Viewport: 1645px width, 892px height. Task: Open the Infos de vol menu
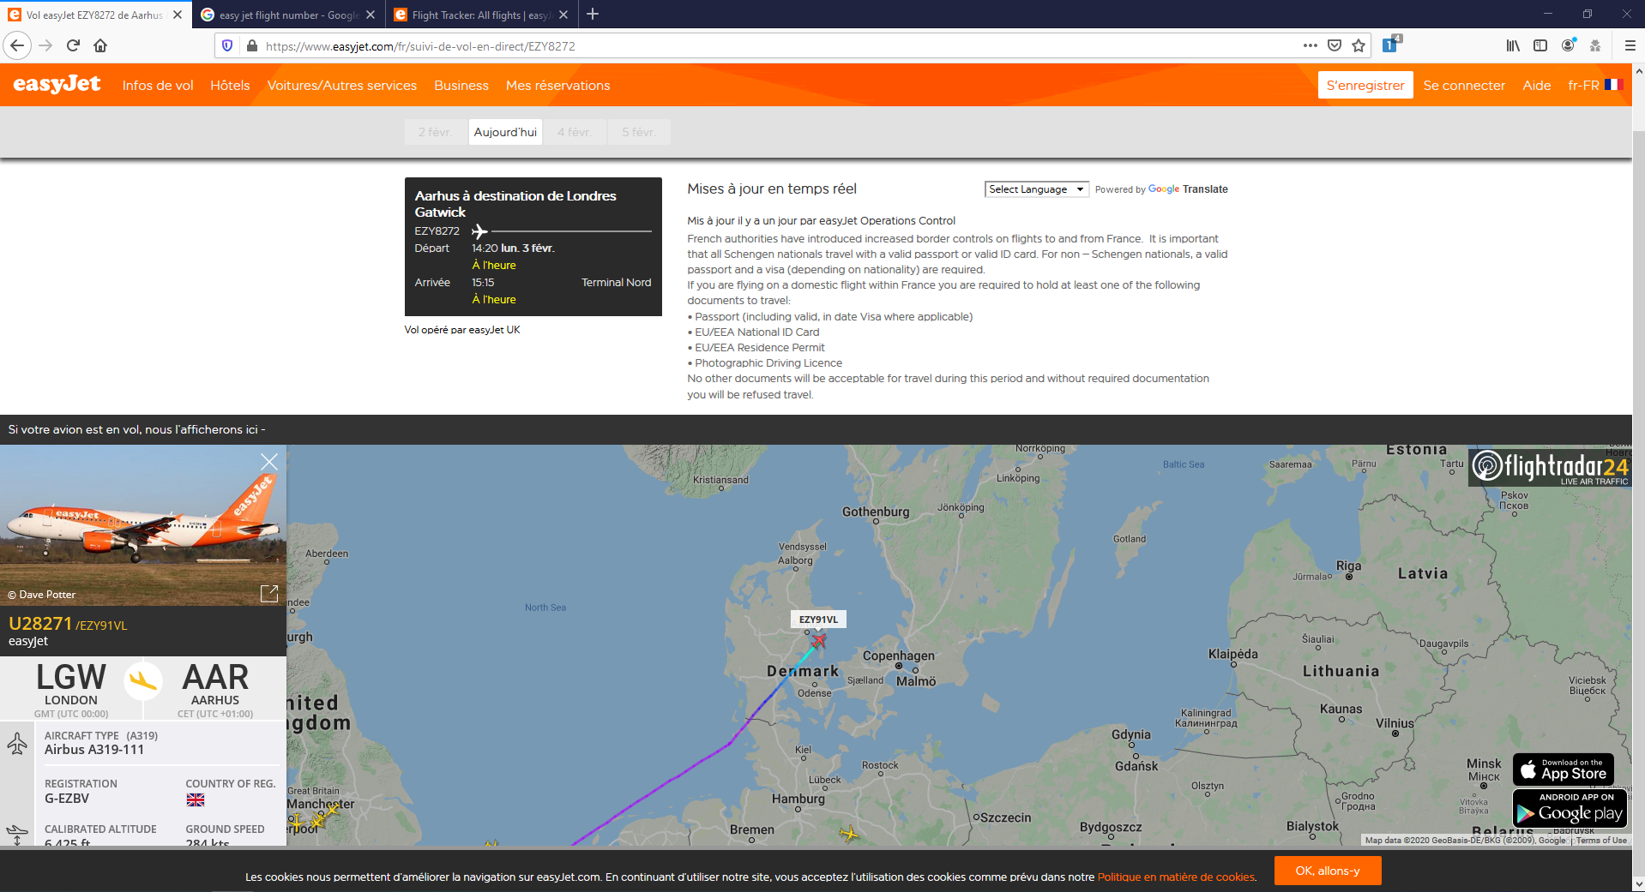(x=156, y=85)
